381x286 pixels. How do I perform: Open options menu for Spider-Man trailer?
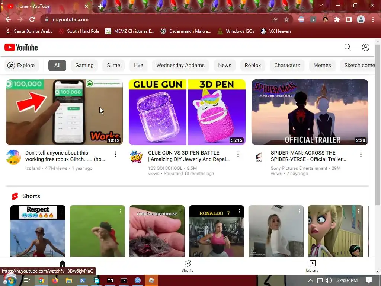coord(361,154)
